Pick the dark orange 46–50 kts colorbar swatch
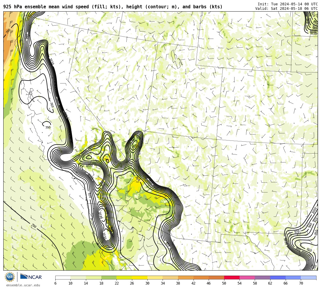The height and width of the screenshot is (289, 321). click(216, 277)
